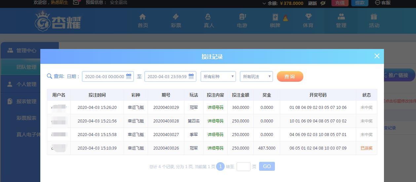
Task: Open the start date calendar icon
Action: pyautogui.click(x=129, y=76)
